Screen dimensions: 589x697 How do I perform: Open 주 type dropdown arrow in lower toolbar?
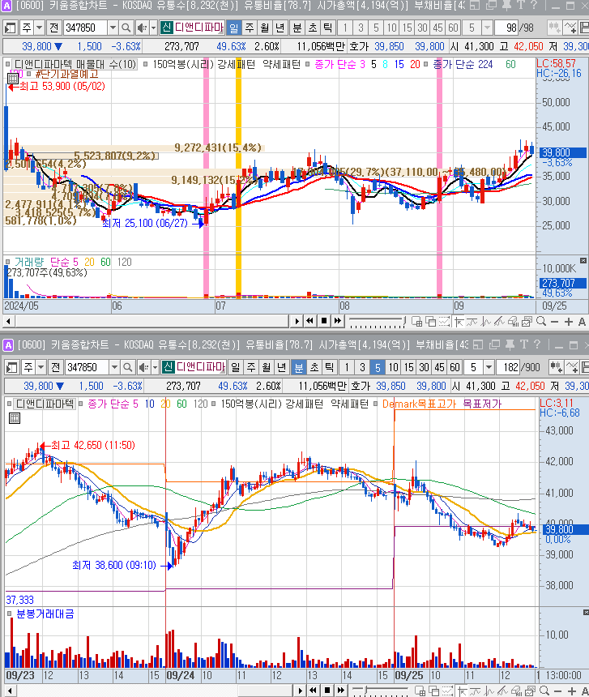41,368
